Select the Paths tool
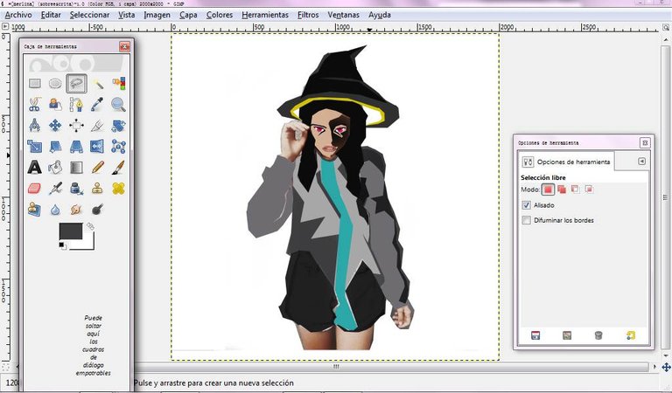Viewport: 672px width, 393px height. [x=76, y=104]
